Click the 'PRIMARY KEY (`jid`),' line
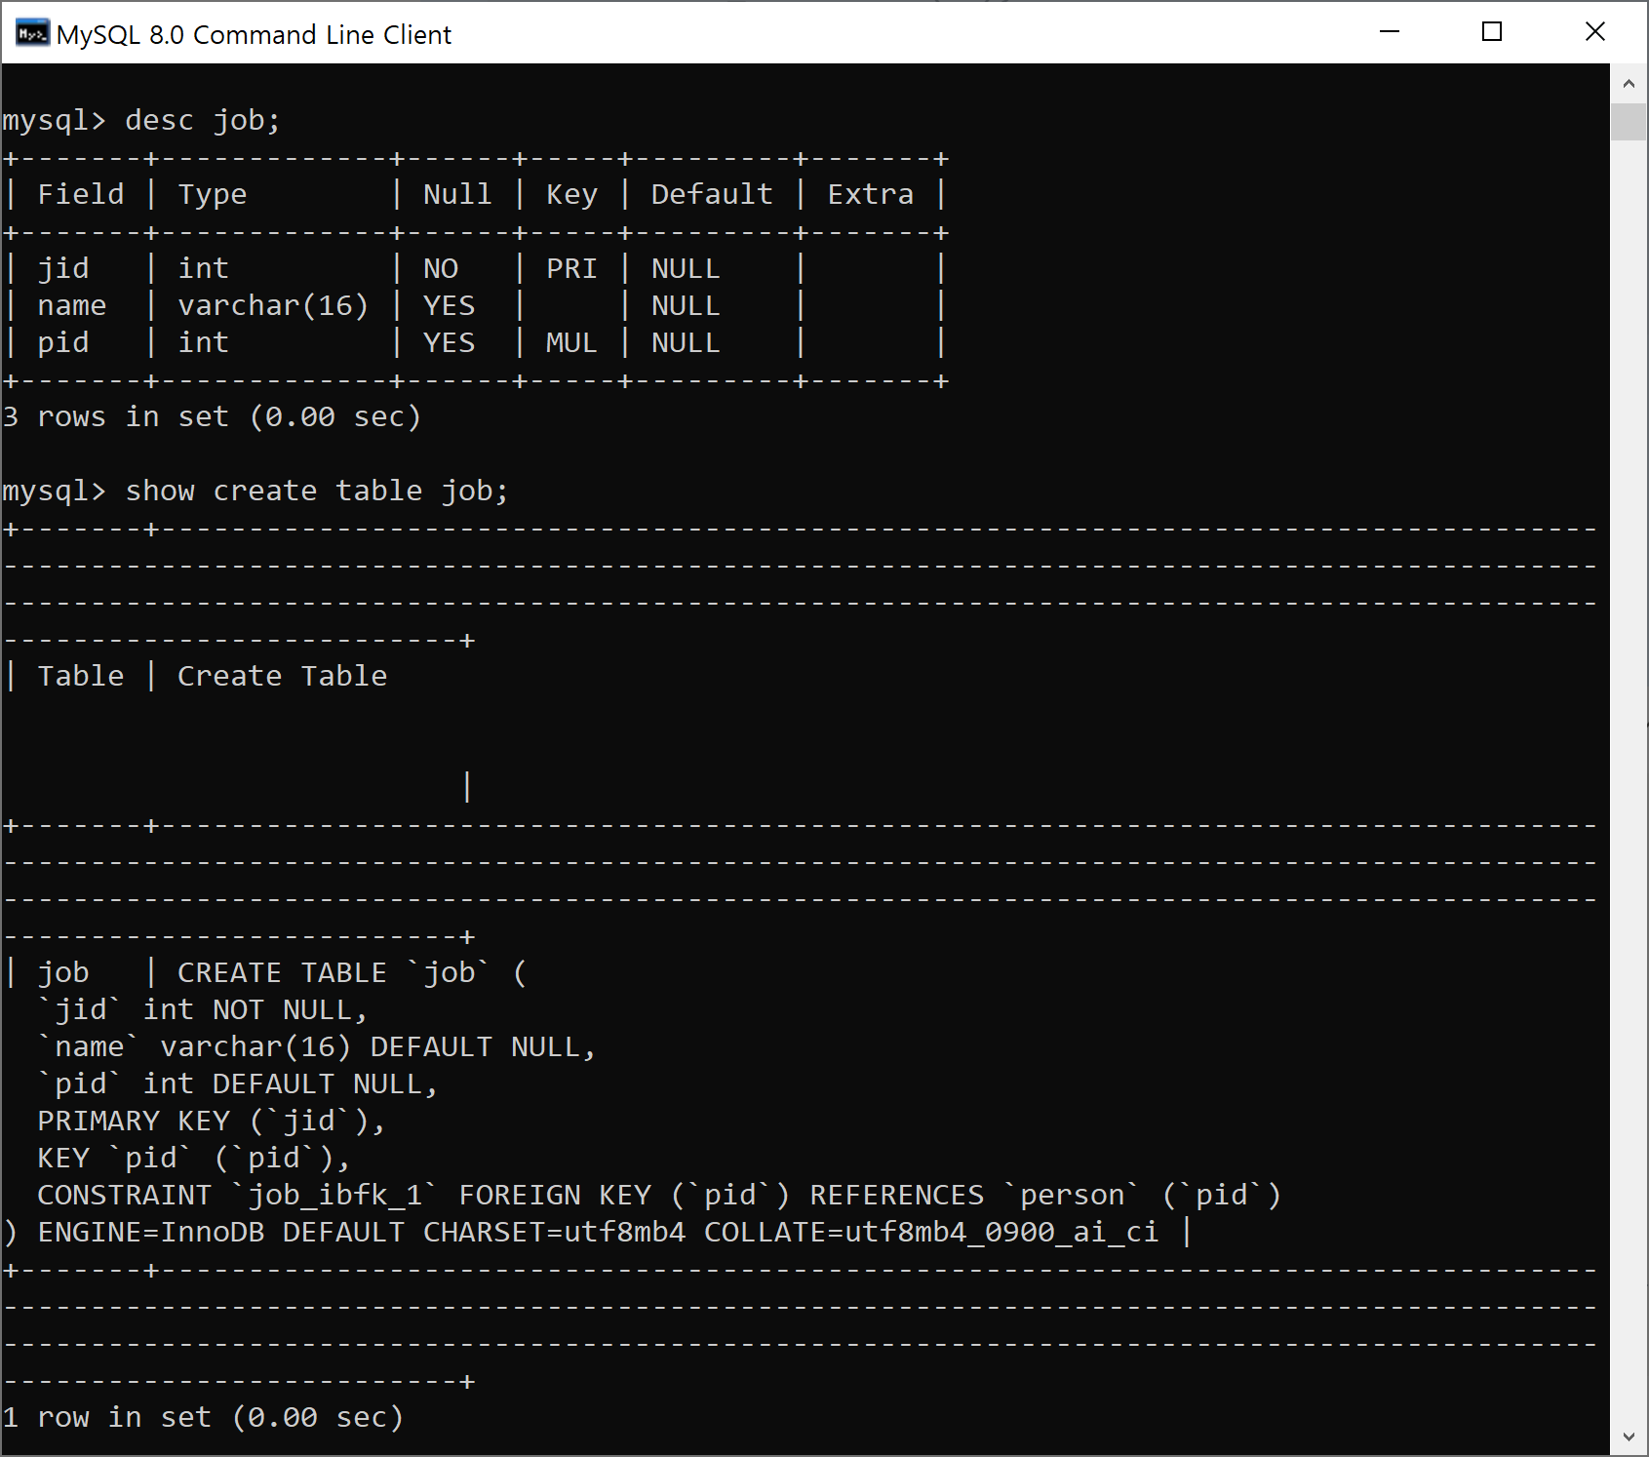 click(211, 1121)
